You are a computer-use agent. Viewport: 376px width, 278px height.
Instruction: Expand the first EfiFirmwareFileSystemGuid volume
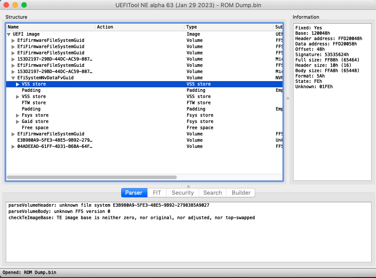point(13,41)
